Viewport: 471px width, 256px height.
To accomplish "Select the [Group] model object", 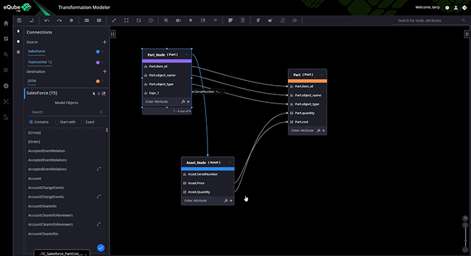I will pos(34,133).
